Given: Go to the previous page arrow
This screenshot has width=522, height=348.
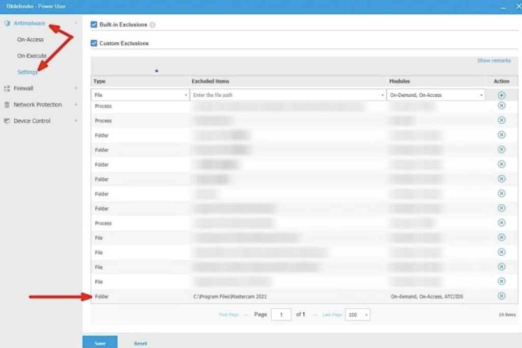Looking at the screenshot, I should (247, 315).
